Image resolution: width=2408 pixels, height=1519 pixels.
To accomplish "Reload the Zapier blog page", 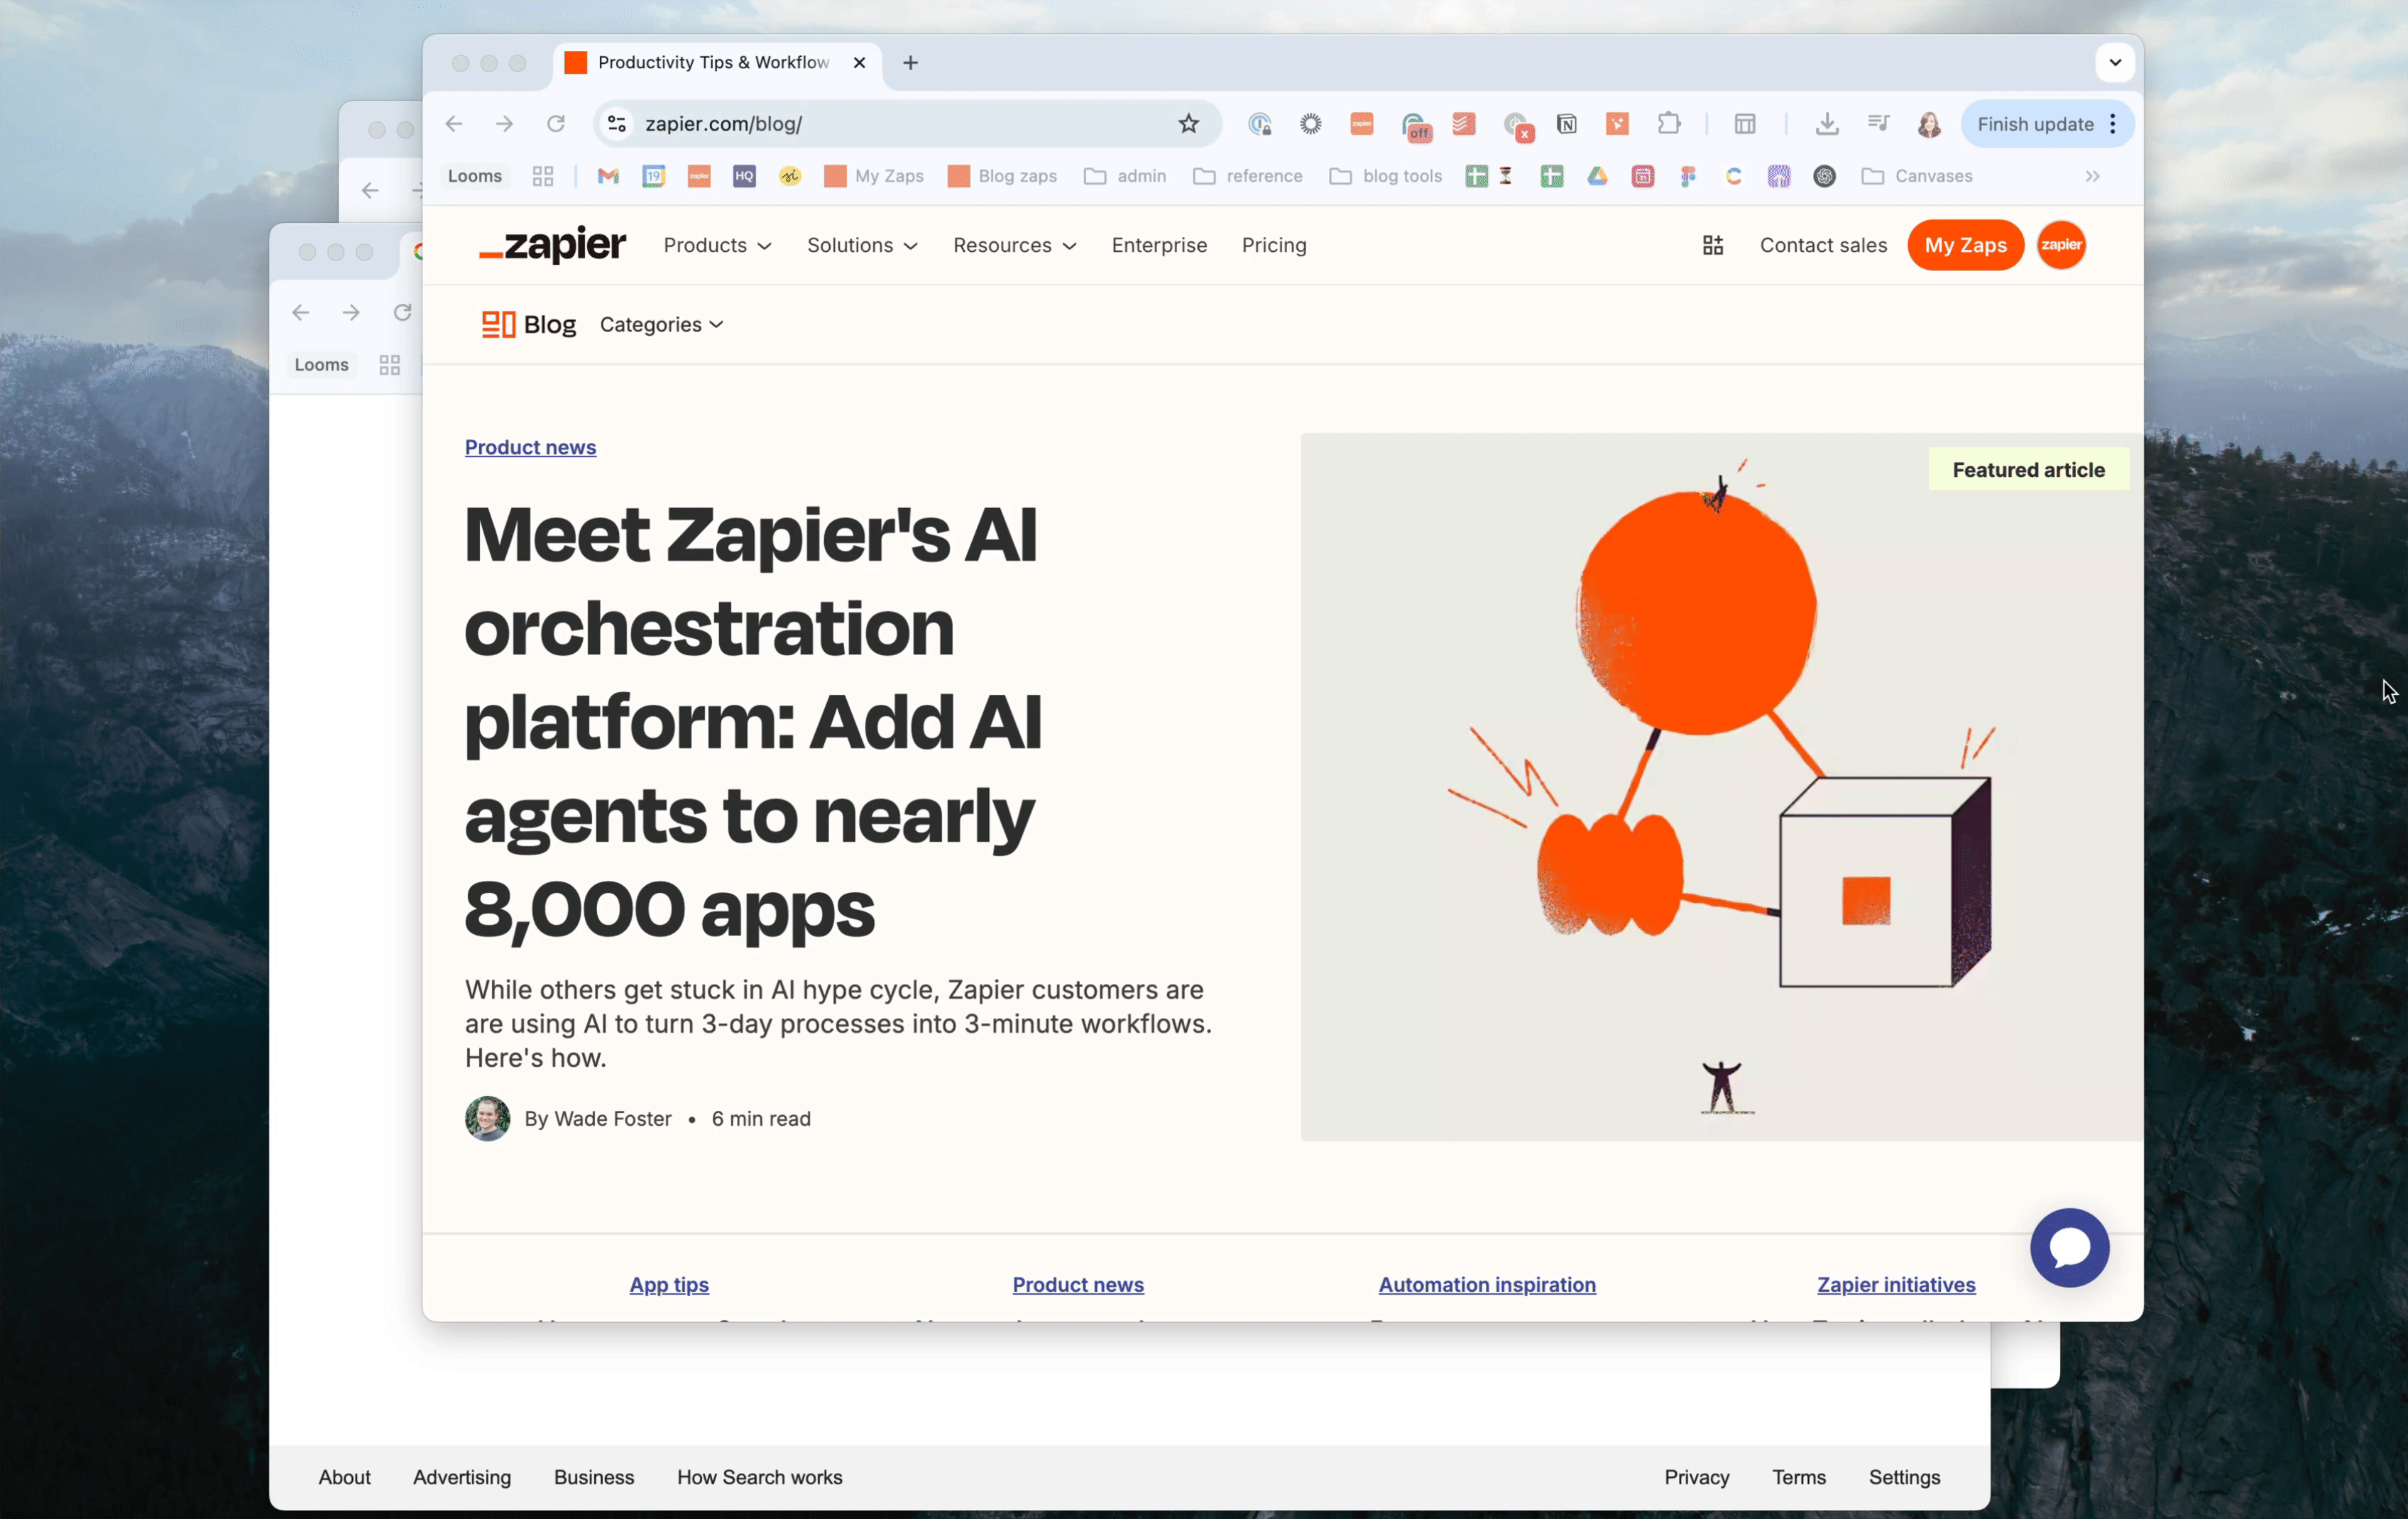I will [x=555, y=124].
